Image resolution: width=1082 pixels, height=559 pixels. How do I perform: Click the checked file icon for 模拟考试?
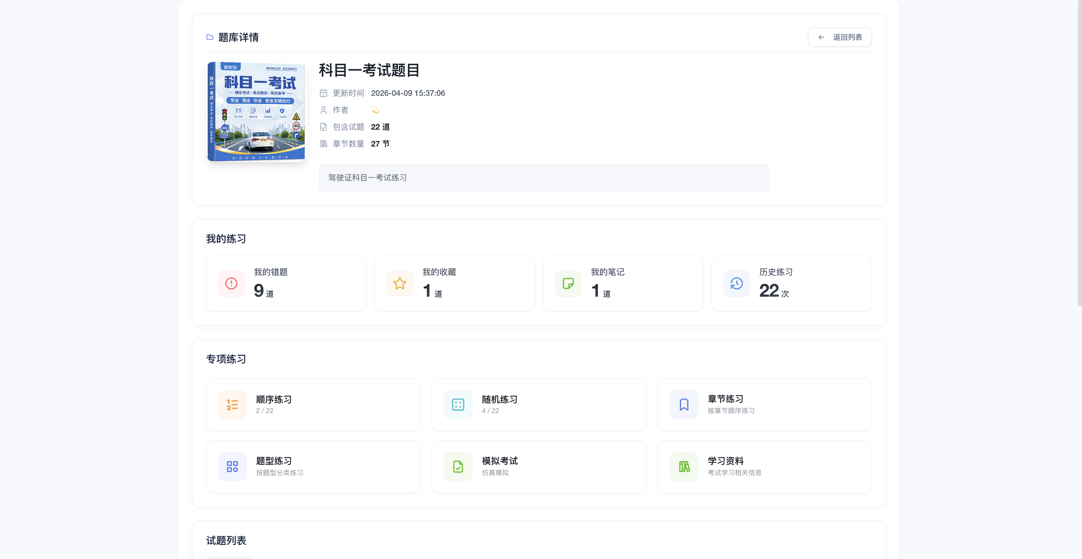[458, 466]
